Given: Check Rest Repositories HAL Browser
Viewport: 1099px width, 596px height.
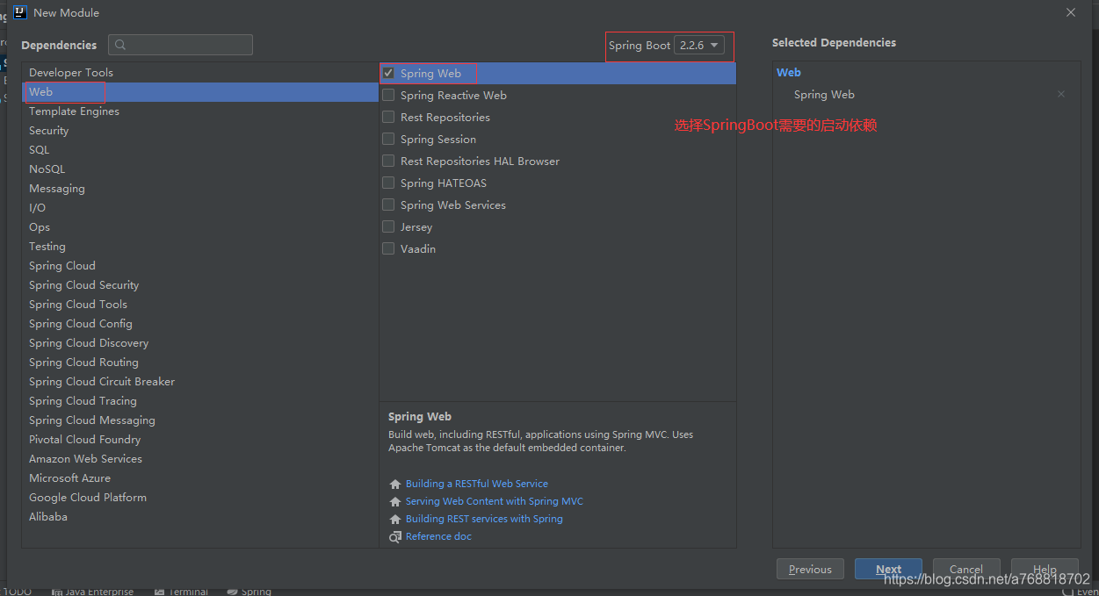Looking at the screenshot, I should [x=388, y=162].
